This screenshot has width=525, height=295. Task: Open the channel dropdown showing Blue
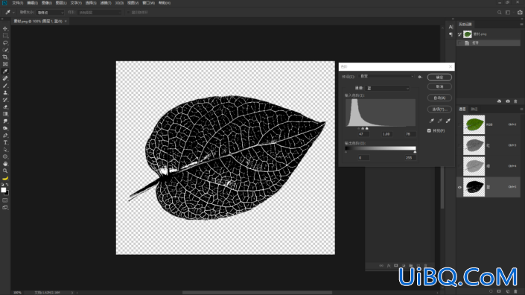point(388,88)
